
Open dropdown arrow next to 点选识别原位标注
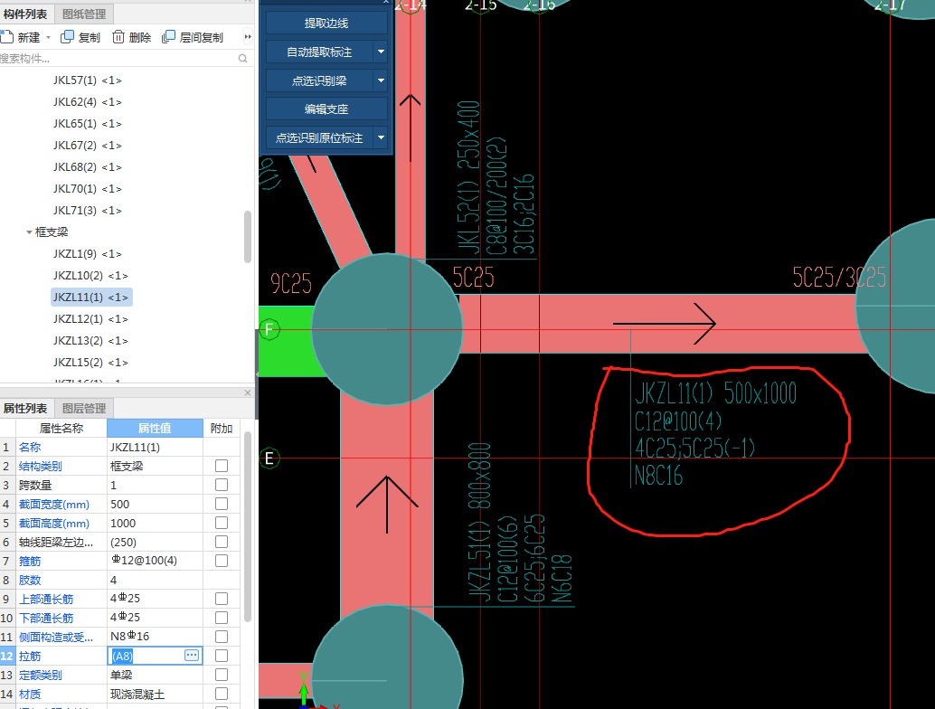[x=381, y=137]
